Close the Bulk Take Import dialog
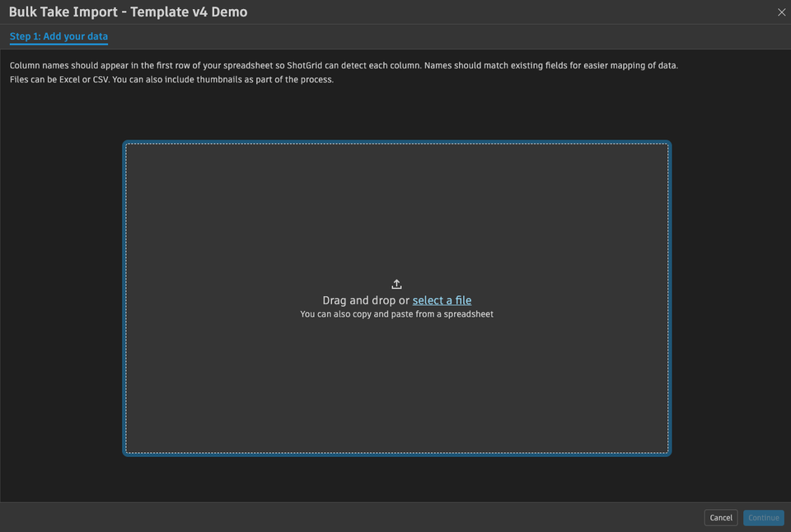The image size is (791, 532). tap(781, 12)
